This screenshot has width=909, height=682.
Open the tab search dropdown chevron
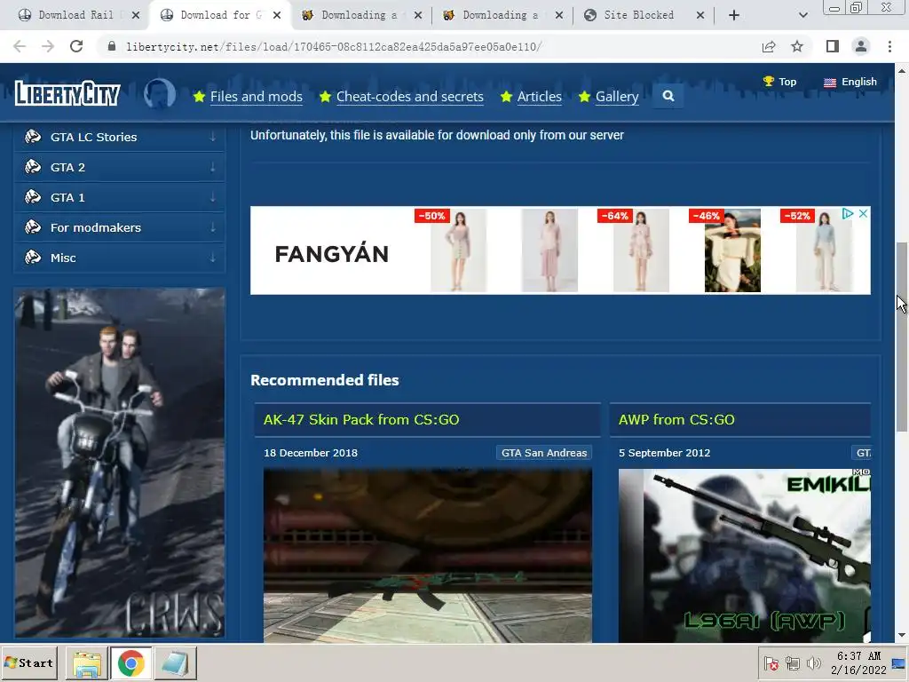(x=802, y=15)
